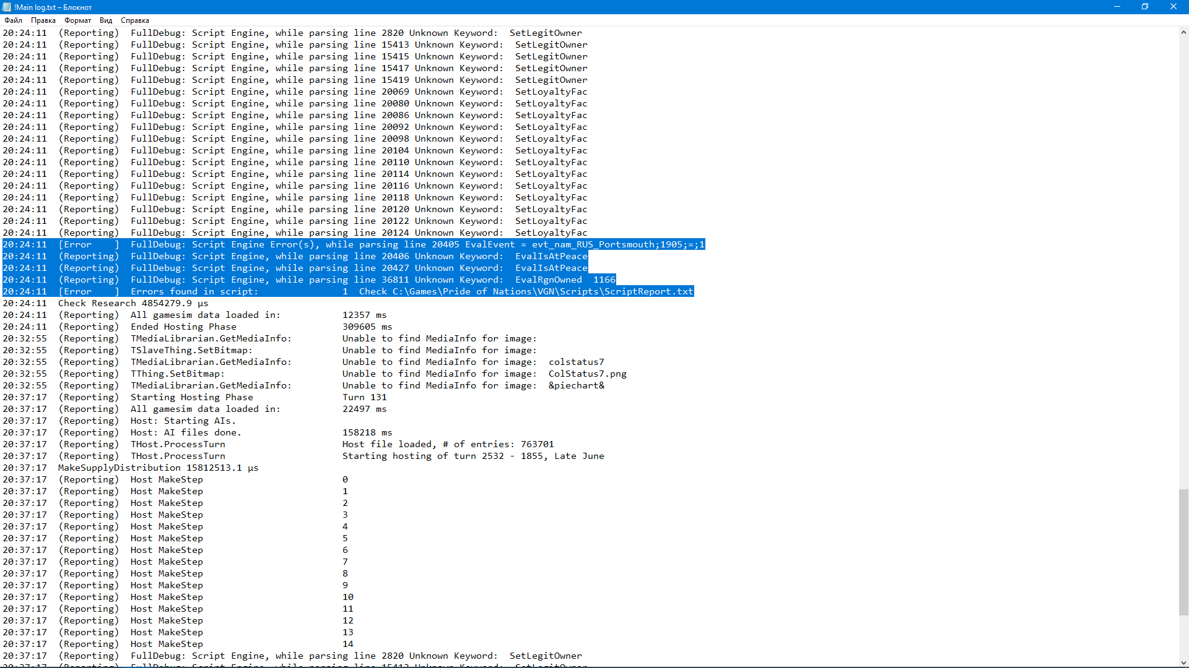Click the '22497 ms' value
The height and width of the screenshot is (668, 1189).
click(x=364, y=409)
